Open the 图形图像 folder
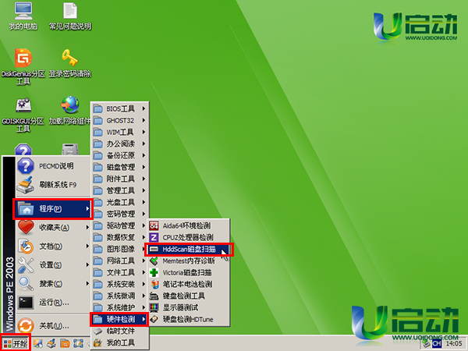Screen dimensions: 468x351 click(x=119, y=249)
